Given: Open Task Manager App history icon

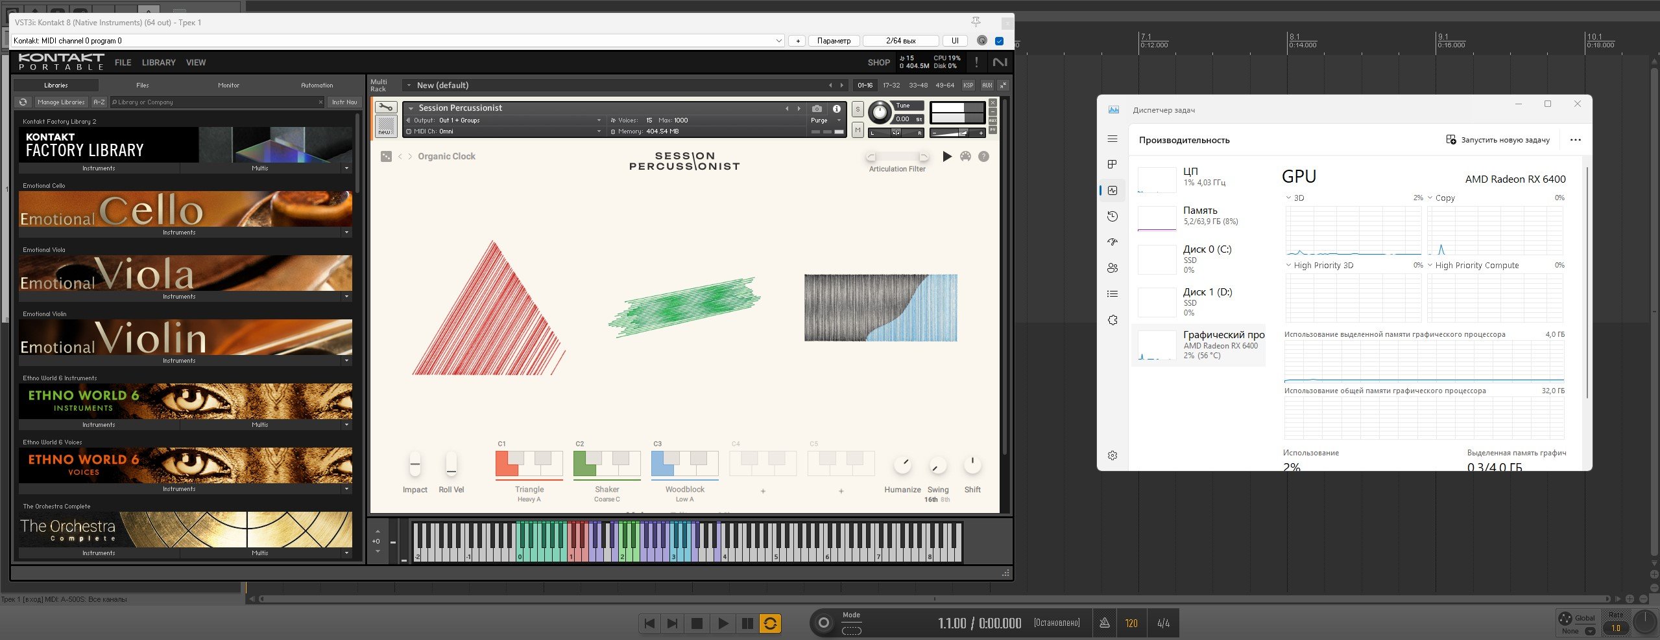Looking at the screenshot, I should click(1113, 216).
